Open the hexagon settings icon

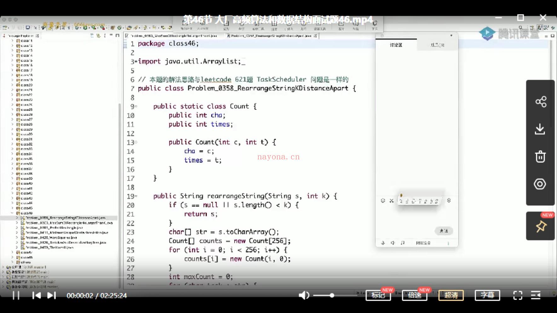540,184
